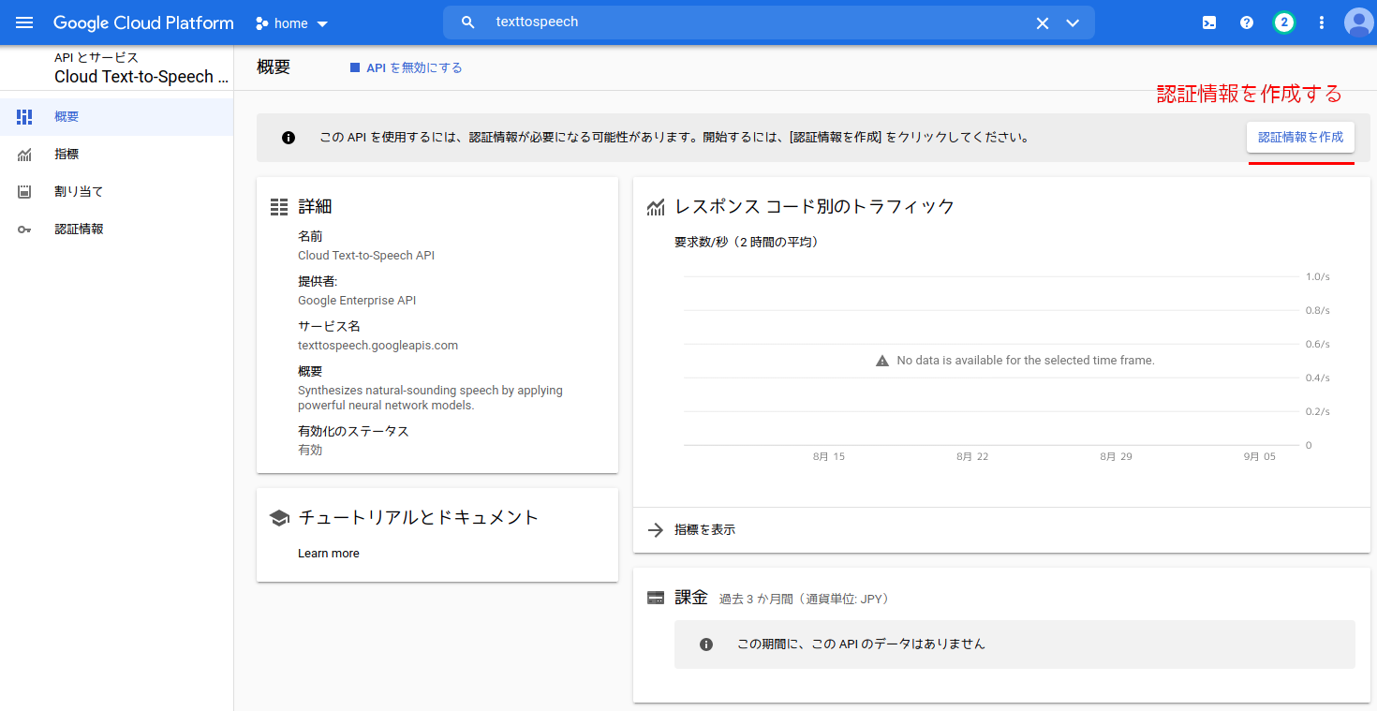Click the 割り当て quota icon
Viewport: 1377px width, 711px height.
(x=25, y=191)
